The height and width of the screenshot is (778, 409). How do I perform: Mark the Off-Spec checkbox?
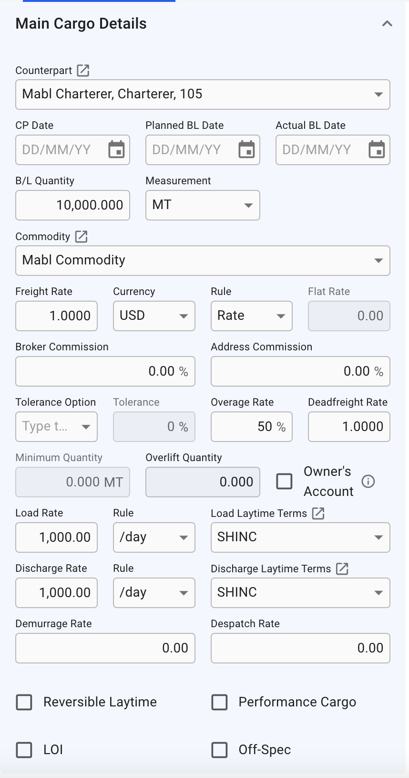[x=219, y=750]
